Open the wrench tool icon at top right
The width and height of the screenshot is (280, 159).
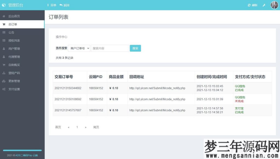264,5
